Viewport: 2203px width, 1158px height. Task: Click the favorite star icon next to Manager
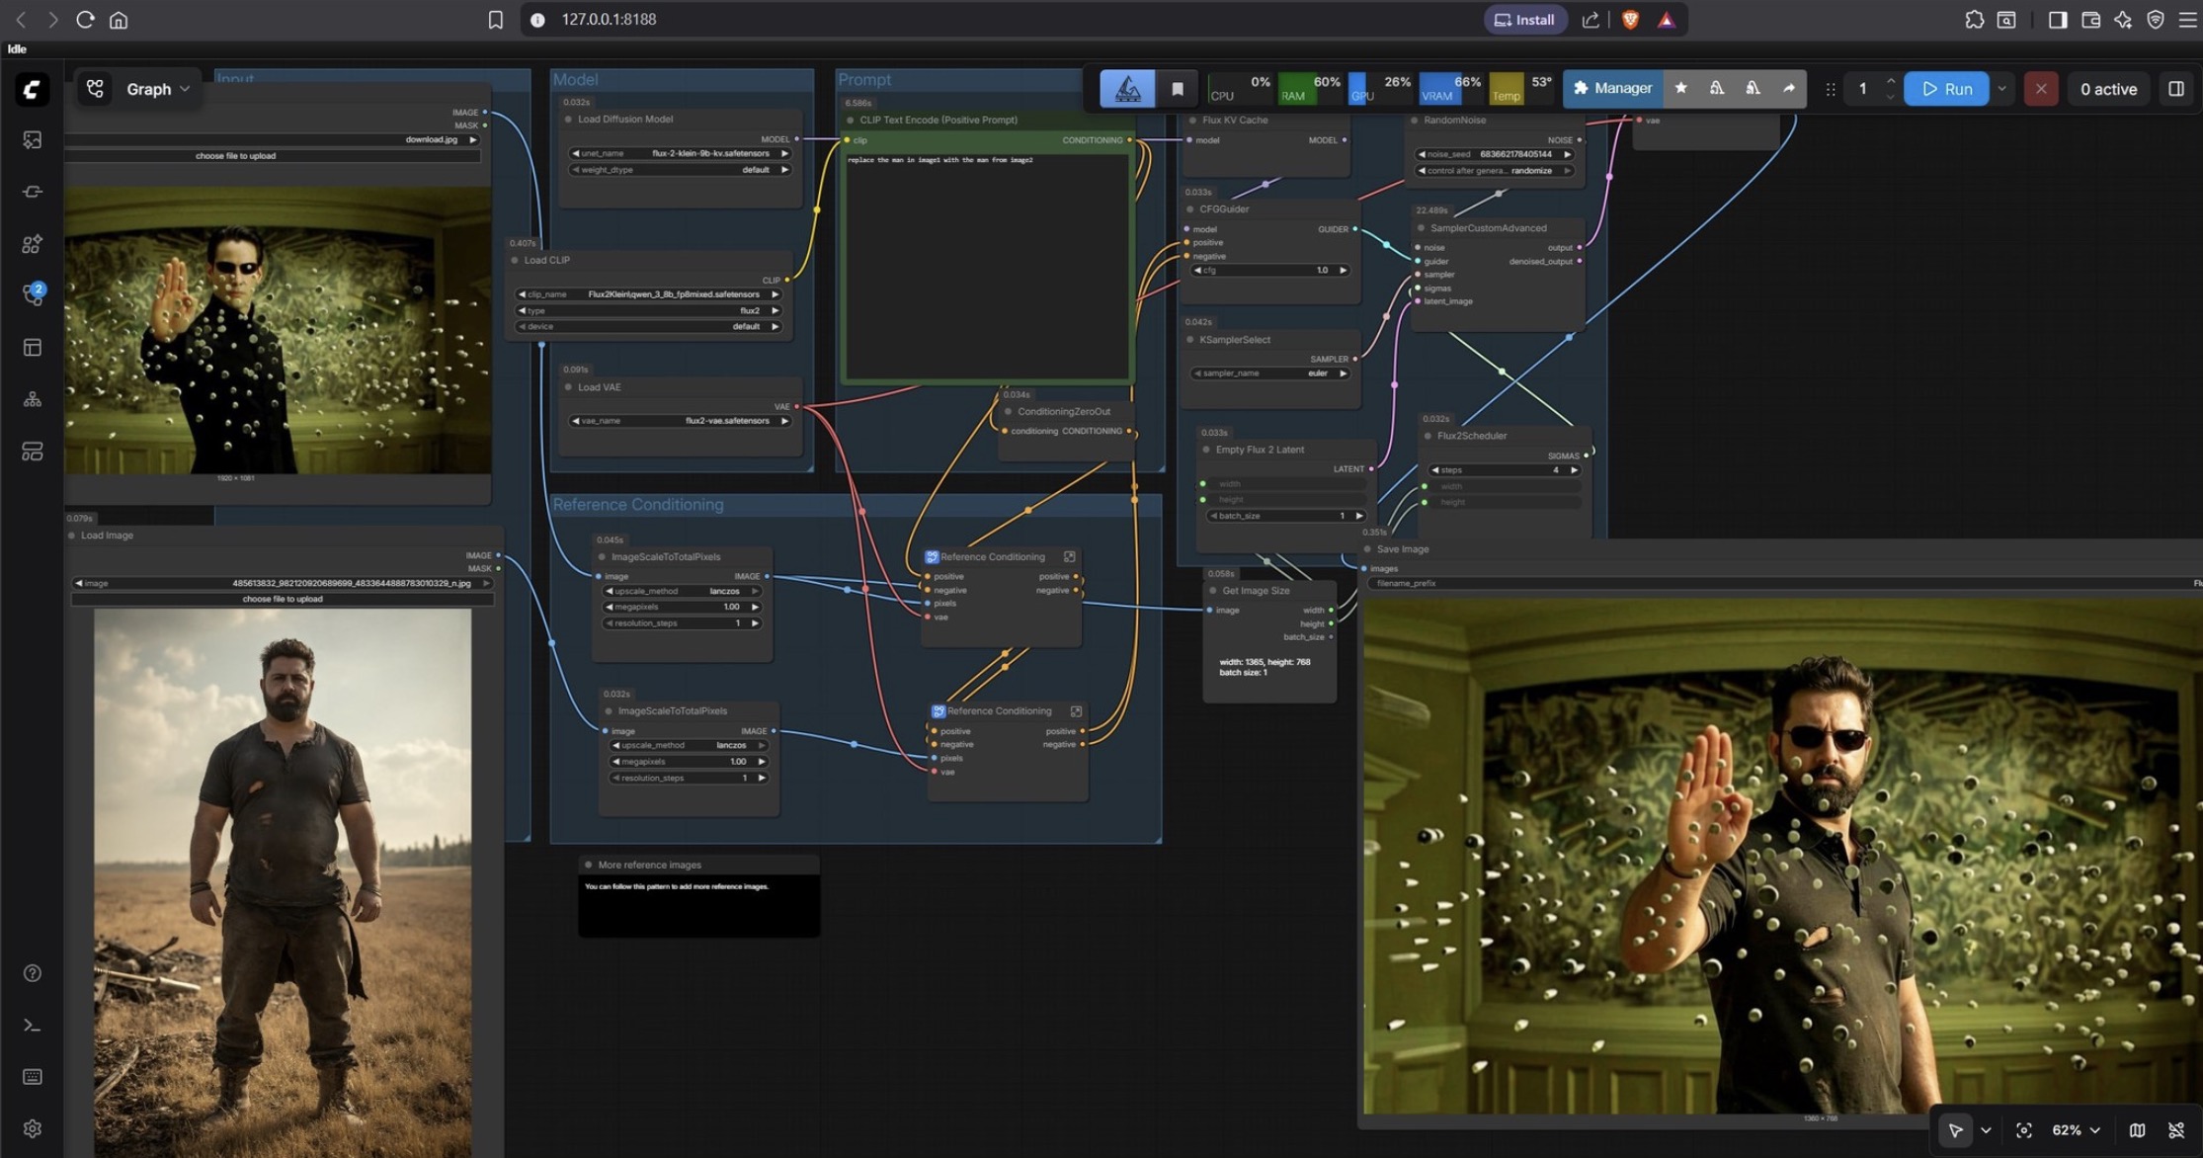click(1680, 89)
